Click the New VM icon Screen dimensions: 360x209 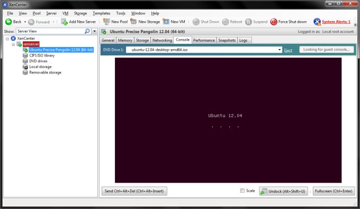click(166, 22)
